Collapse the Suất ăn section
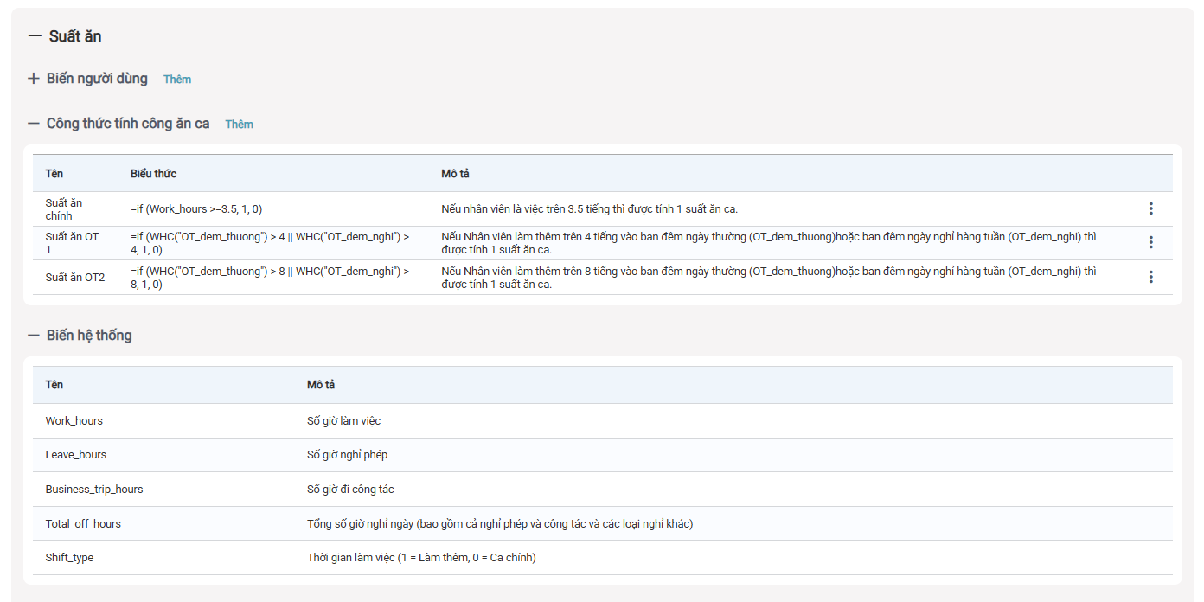The height and width of the screenshot is (602, 1204). pyautogui.click(x=35, y=36)
